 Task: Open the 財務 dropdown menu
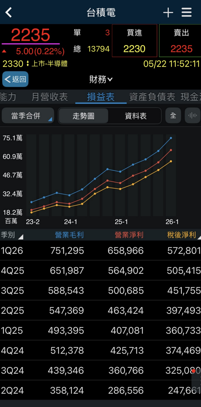(101, 79)
